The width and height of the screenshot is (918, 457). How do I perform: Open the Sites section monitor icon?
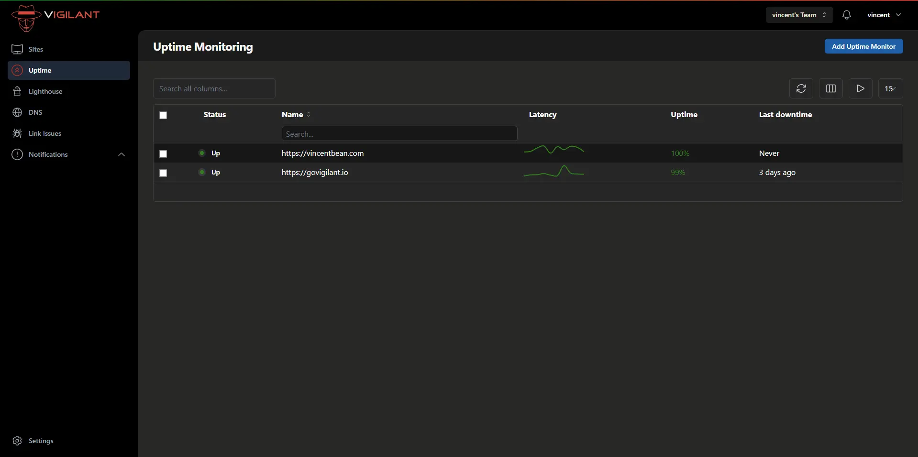coord(17,49)
